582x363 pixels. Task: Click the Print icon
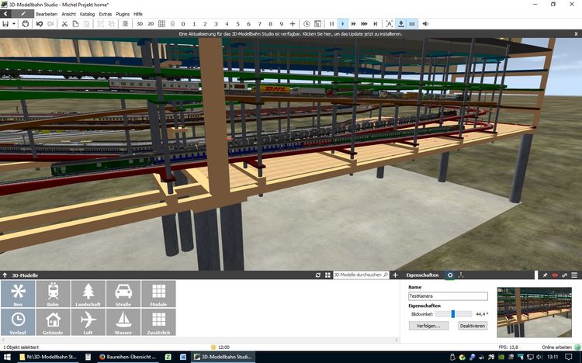[x=26, y=24]
